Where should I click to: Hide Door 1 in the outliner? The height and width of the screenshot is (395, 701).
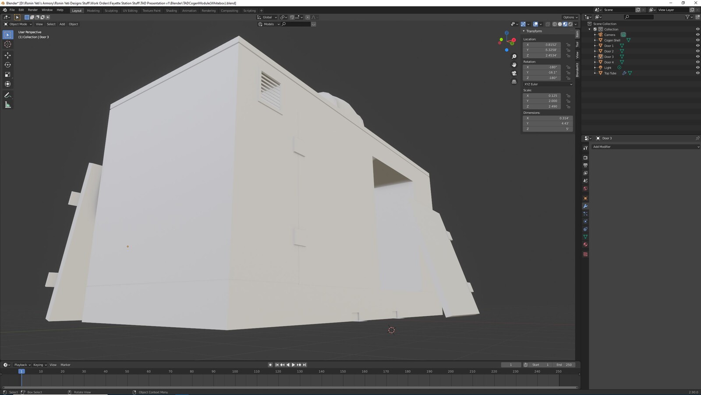point(697,46)
